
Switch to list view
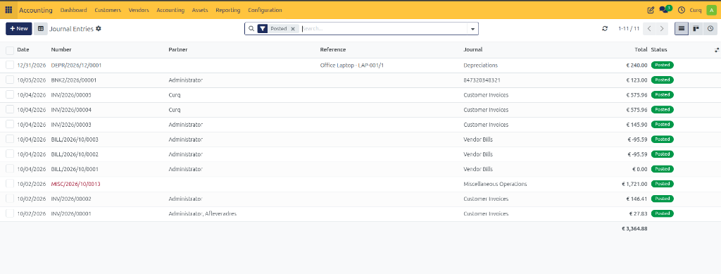pos(682,28)
